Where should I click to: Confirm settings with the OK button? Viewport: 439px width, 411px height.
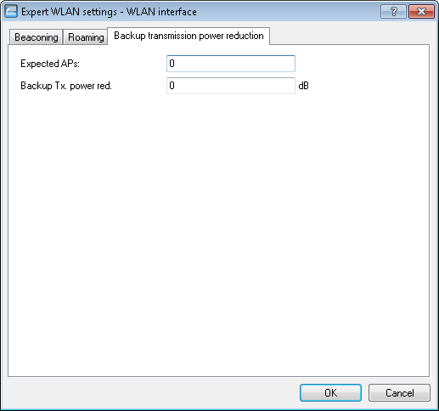[x=330, y=392]
